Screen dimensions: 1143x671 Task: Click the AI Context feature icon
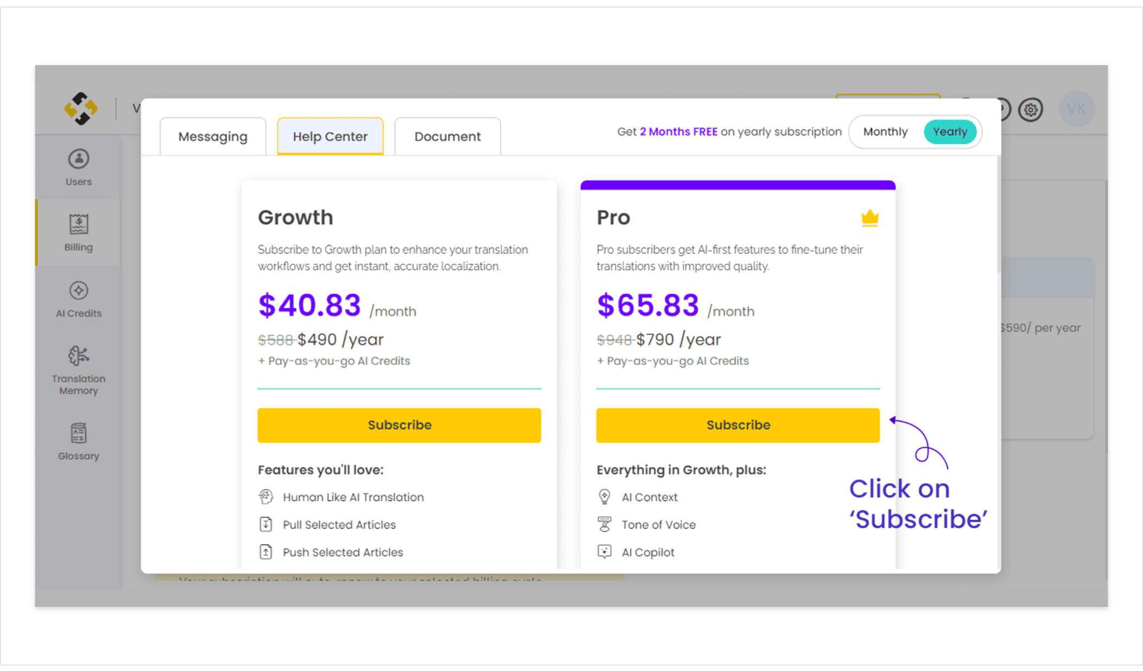point(604,497)
